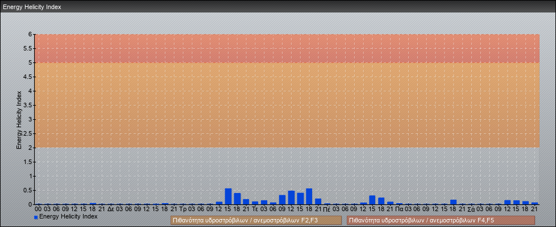Click the Τρ day label on x-axis
The width and height of the screenshot is (556, 227).
183,209
